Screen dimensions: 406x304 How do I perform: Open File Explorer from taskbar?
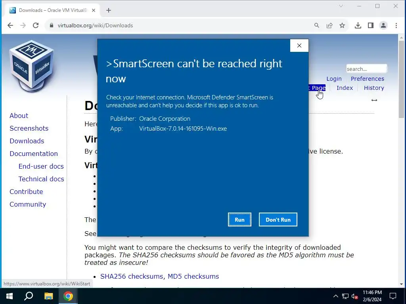click(48, 296)
